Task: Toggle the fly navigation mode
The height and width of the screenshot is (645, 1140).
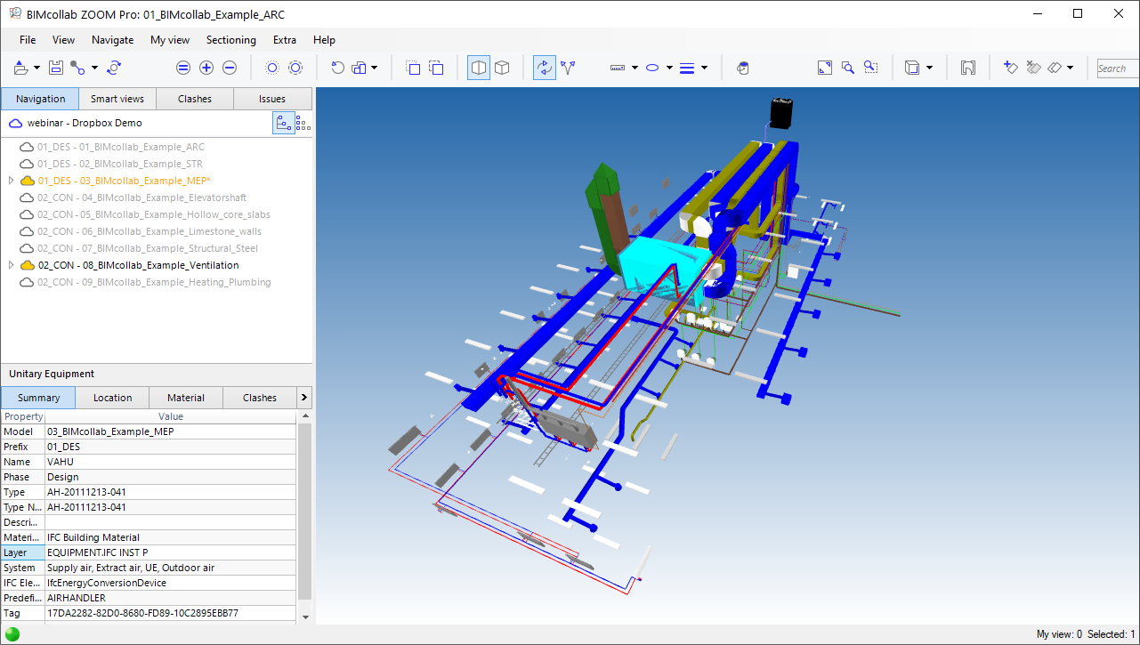Action: pos(568,68)
